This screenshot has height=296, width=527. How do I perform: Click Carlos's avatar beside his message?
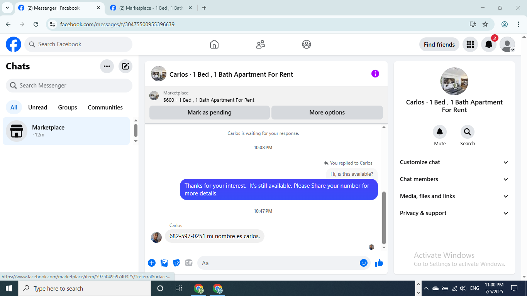tap(156, 237)
